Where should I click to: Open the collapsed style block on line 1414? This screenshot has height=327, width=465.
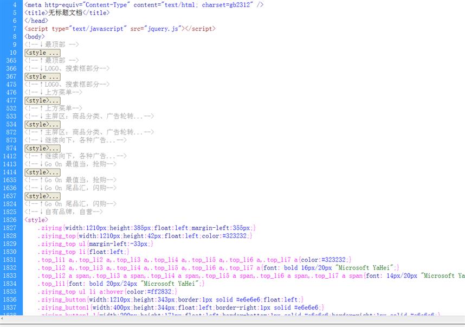pyautogui.click(x=42, y=172)
